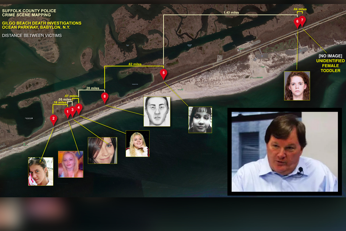Select the .62 miles distance label
346x231 pixels.
(135, 64)
